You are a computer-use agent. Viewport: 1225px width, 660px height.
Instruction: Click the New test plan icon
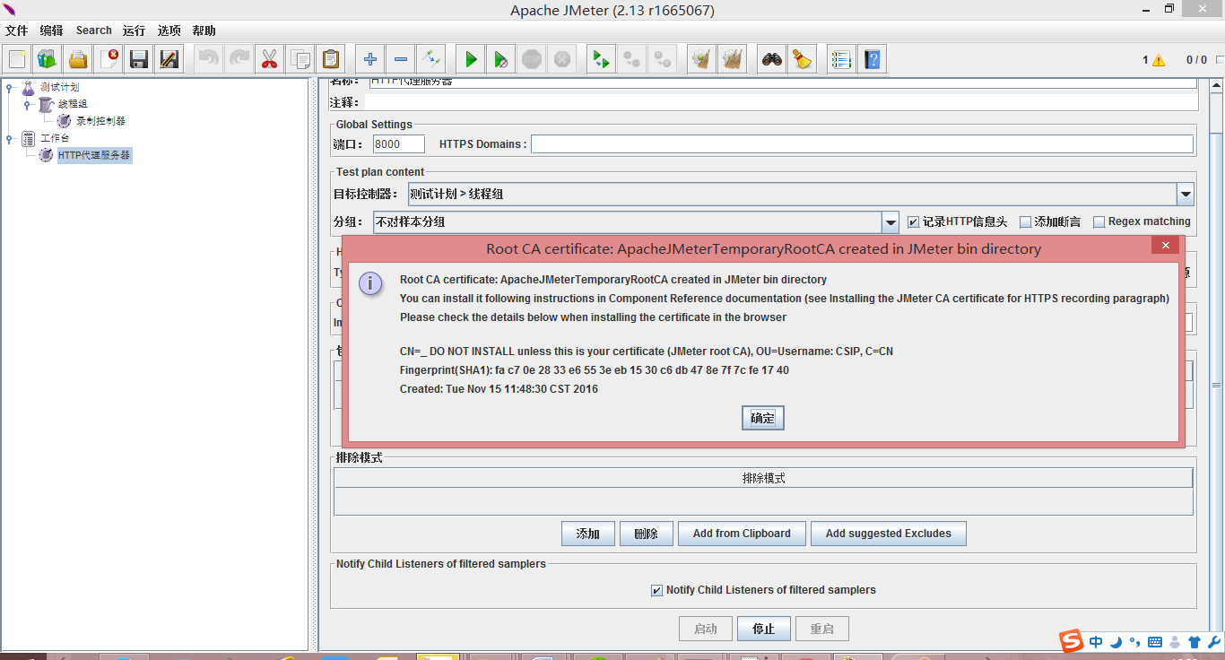17,60
